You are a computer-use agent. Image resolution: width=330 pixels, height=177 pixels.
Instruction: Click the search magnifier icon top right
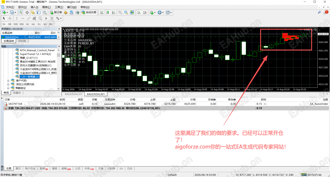pos(320,12)
